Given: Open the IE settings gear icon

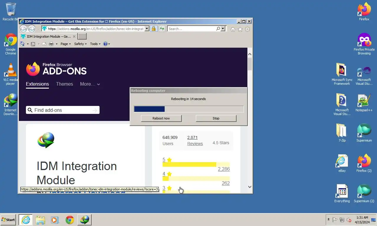Looking at the screenshot, I should (247, 29).
